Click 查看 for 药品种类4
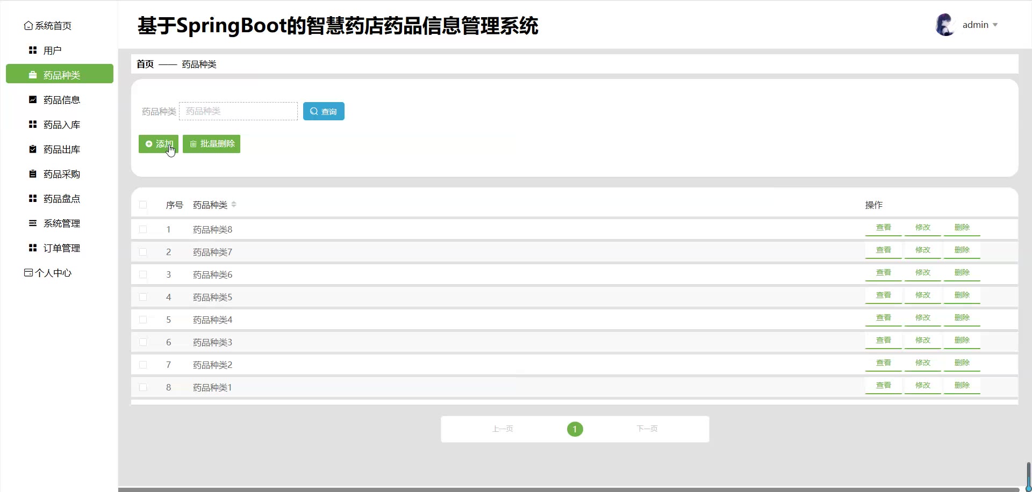1032x492 pixels. coord(884,318)
